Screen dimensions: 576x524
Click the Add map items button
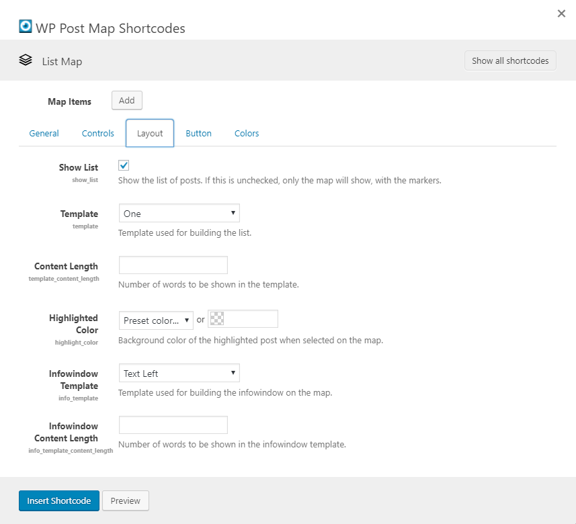[127, 100]
